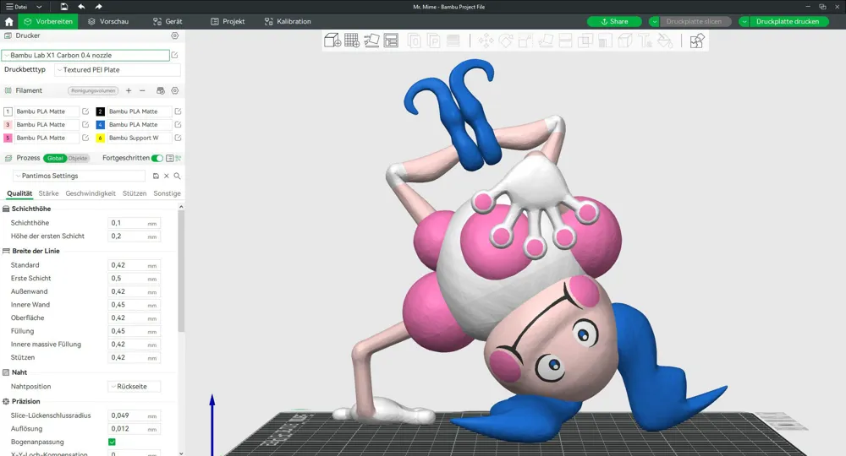
Task: Open filament 5 Bambu PLA Matte dropdown
Action: [x=47, y=138]
